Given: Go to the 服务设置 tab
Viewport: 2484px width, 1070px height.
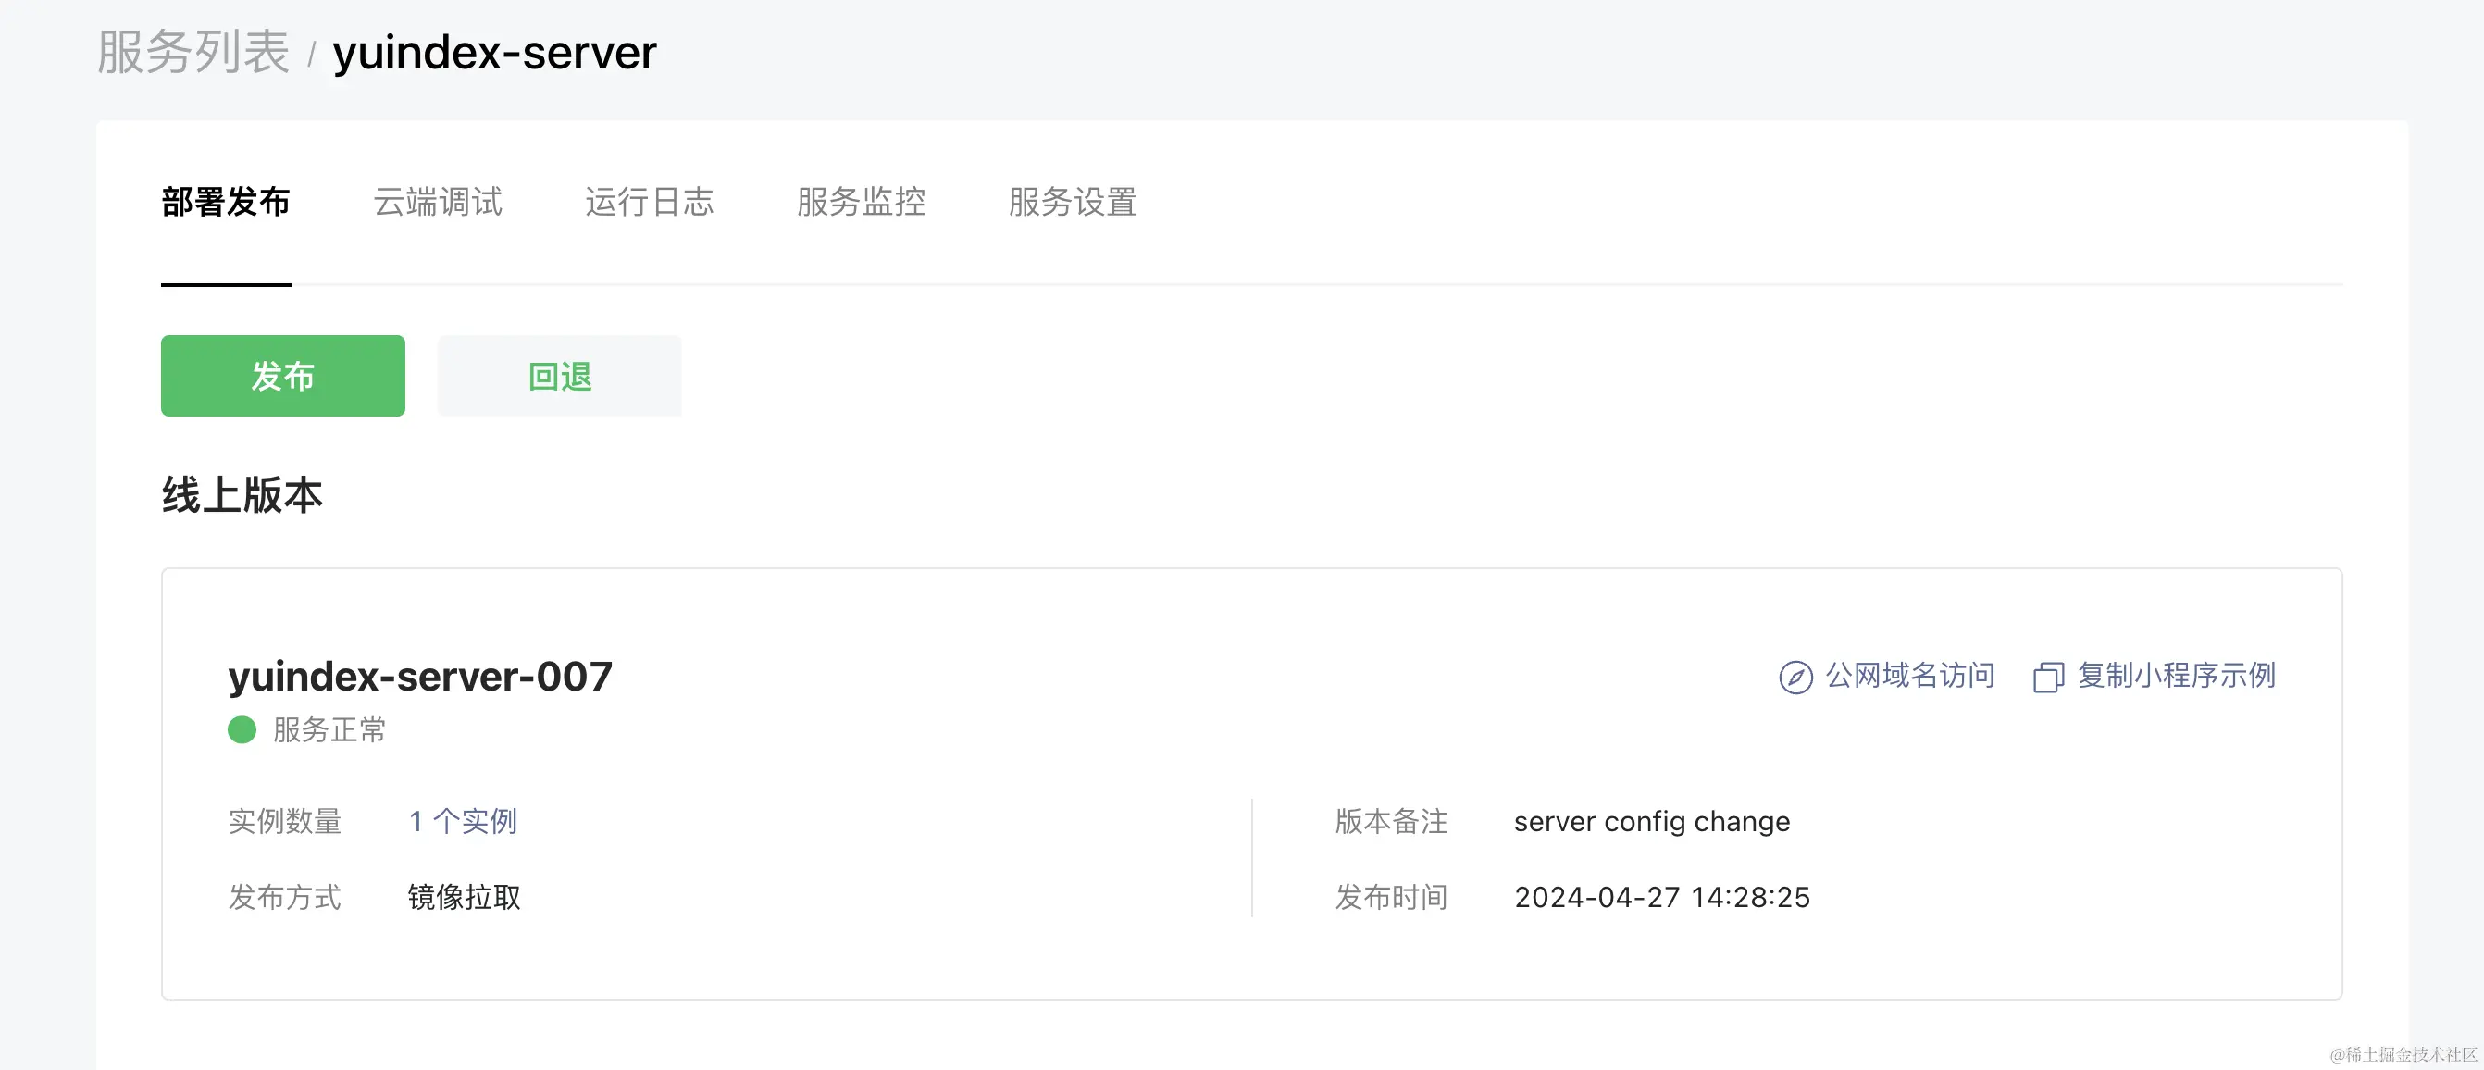Looking at the screenshot, I should coord(1073,203).
